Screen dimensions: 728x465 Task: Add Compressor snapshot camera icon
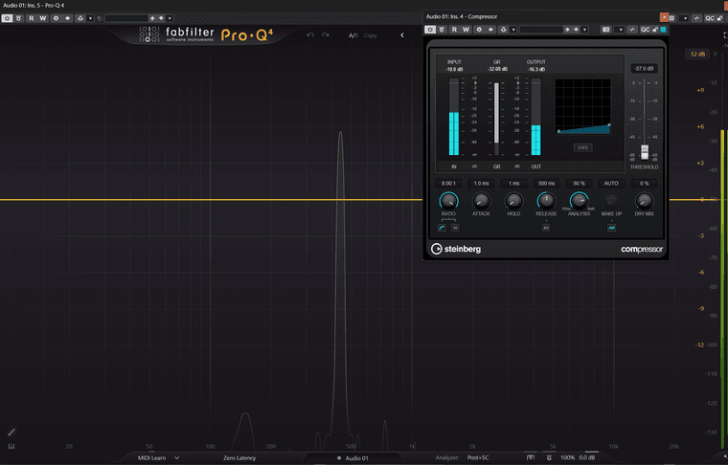click(x=606, y=30)
